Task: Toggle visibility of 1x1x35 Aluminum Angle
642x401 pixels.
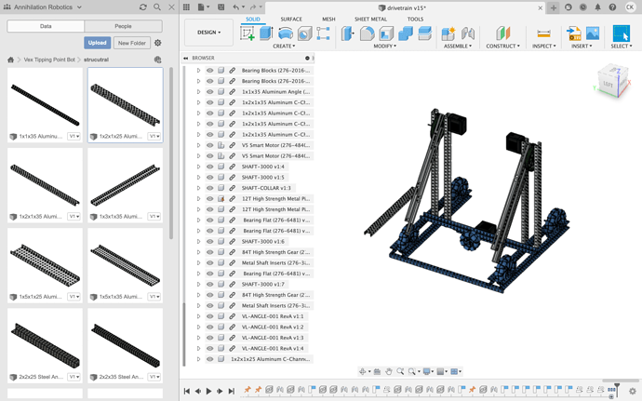Action: point(210,92)
